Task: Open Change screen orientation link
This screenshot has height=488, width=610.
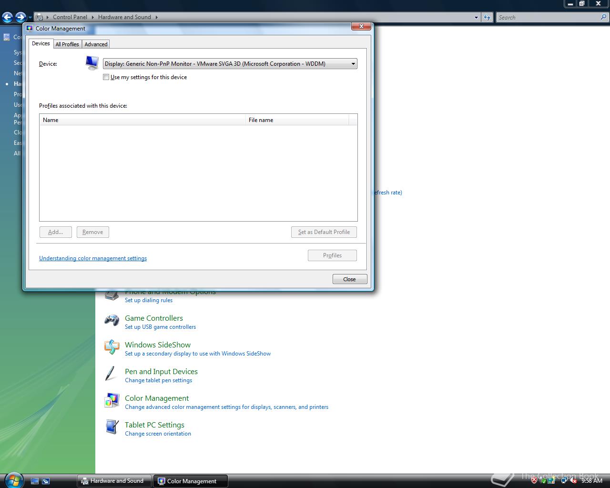Action: tap(158, 434)
